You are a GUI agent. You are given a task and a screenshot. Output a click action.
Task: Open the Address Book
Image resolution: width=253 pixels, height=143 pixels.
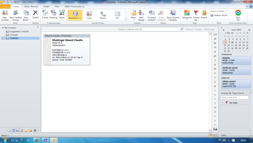pos(219,15)
